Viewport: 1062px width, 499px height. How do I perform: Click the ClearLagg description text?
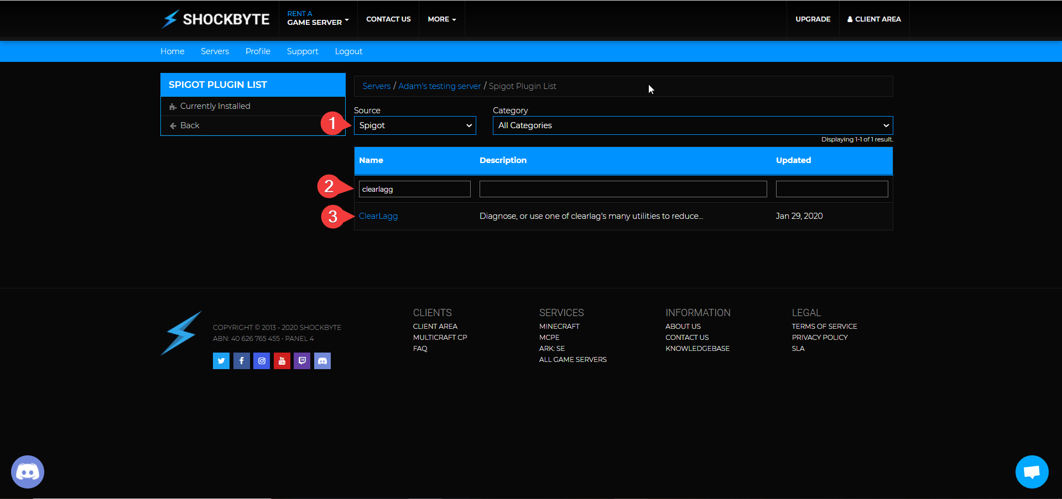point(591,216)
